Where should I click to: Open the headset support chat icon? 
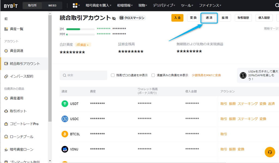tap(270, 152)
